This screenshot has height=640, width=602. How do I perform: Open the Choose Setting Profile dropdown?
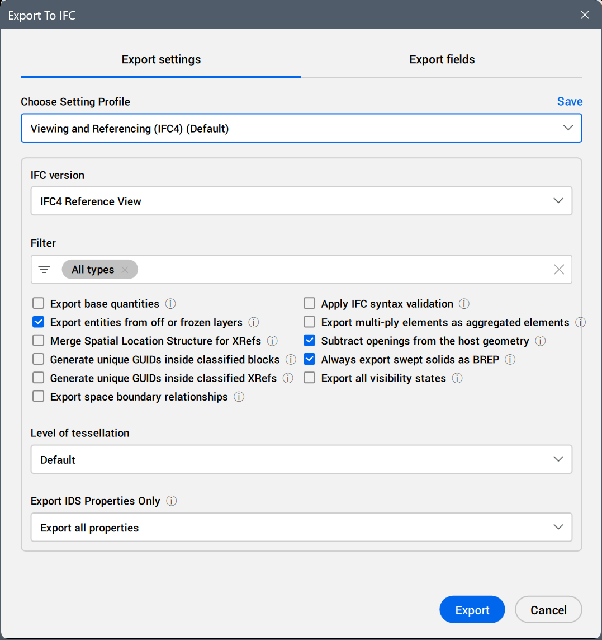301,128
